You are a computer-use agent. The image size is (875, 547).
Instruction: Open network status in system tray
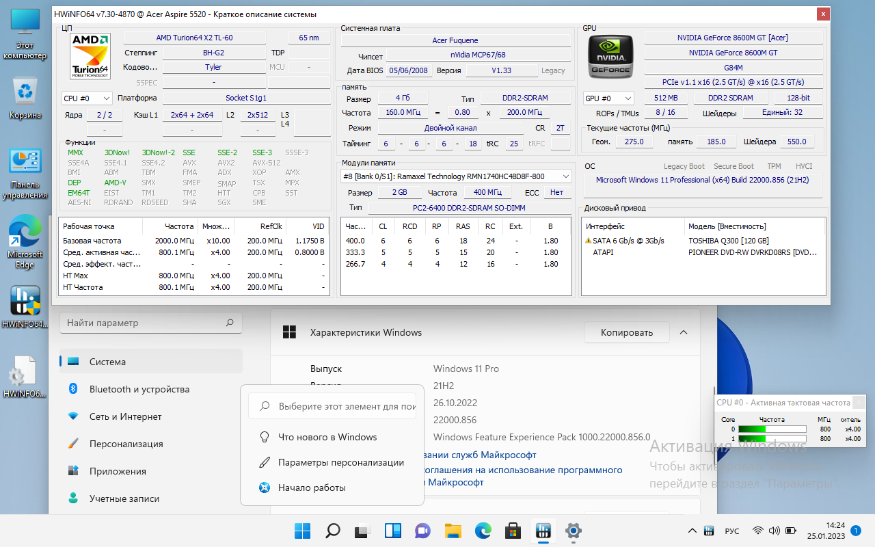[x=757, y=531]
